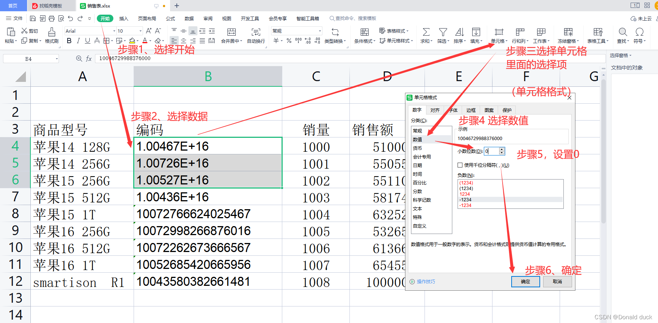The image size is (658, 323).
Task: Open the number format 常规 dropdown
Action: 320,31
